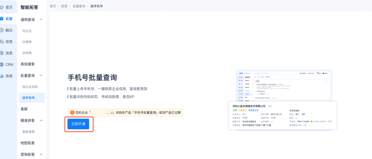Select the 拓客 icon in left rail
Image resolution: width=372 pixels, height=159 pixels.
point(2,19)
